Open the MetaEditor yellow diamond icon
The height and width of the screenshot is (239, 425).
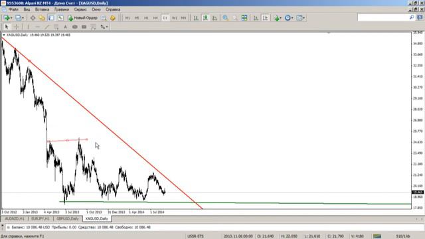click(x=113, y=18)
